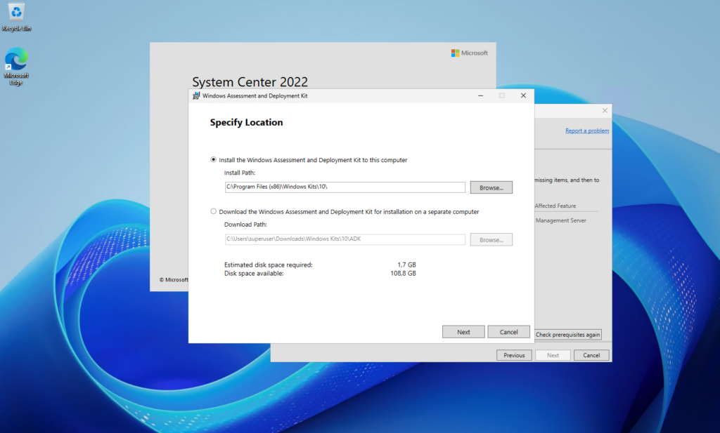Screen dimensions: 720x433
Task: Cancel the Windows ADK setup dialog
Action: tap(508, 332)
